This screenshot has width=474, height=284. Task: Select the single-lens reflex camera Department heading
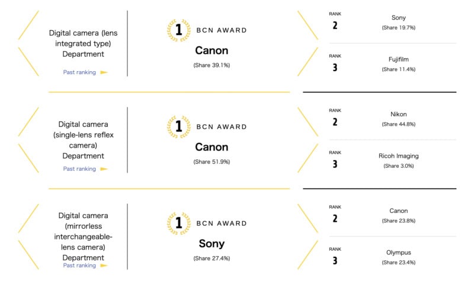(x=84, y=140)
